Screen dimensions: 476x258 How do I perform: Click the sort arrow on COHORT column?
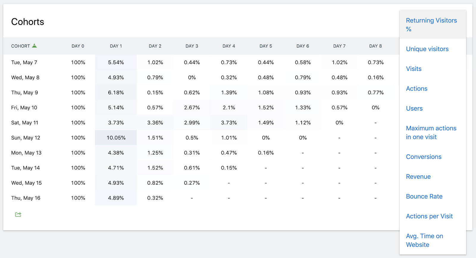coord(35,46)
